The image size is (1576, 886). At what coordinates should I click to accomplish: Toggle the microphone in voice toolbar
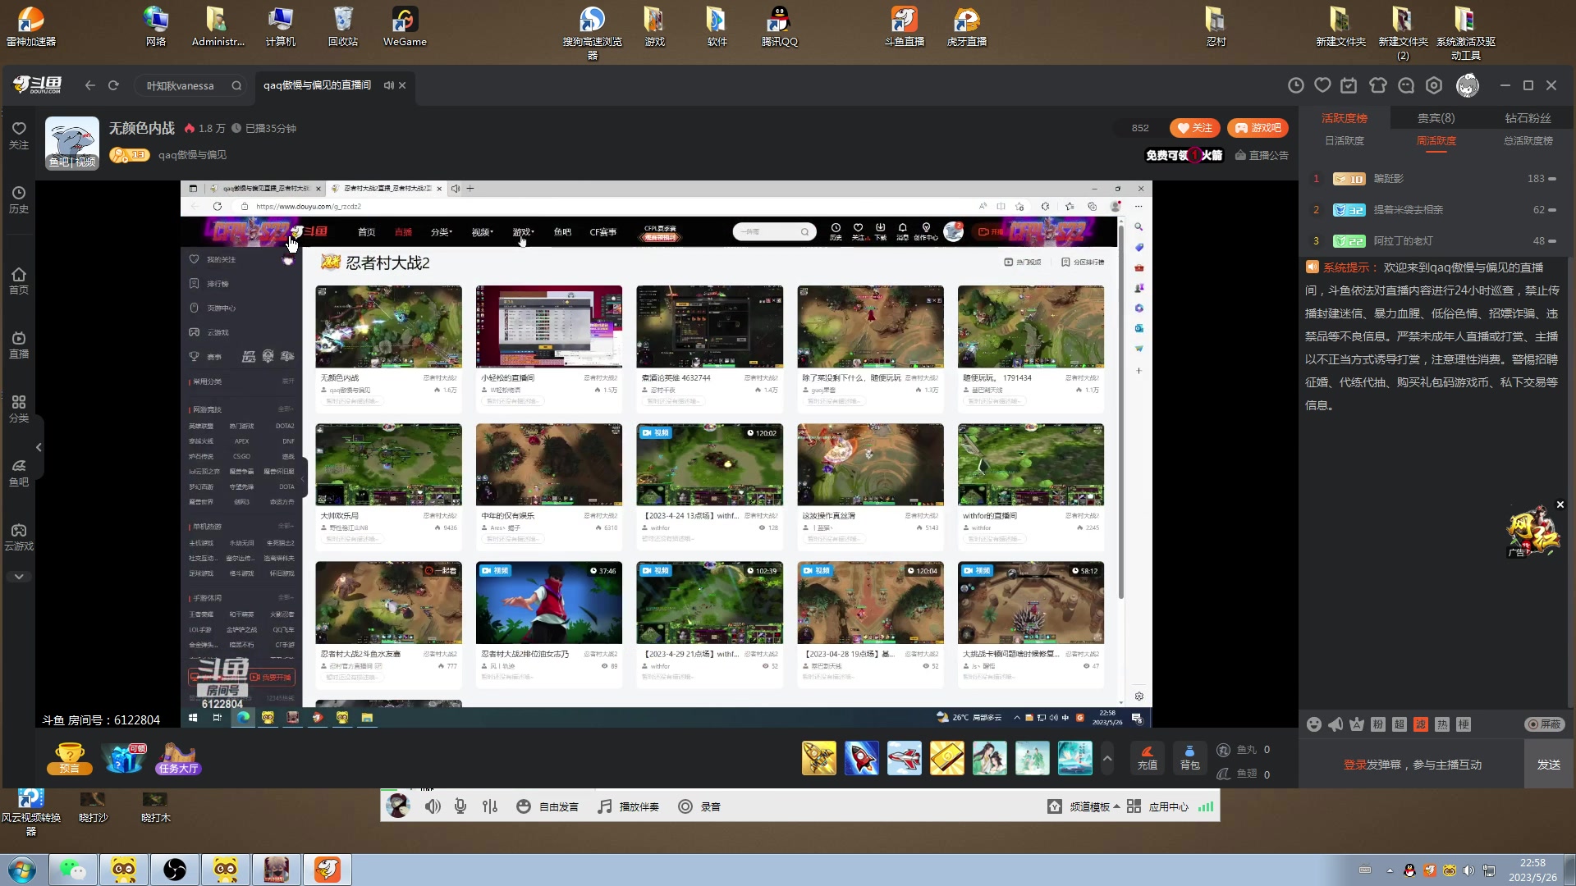[460, 806]
